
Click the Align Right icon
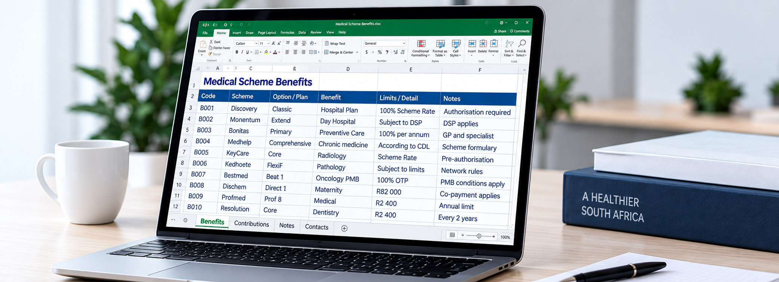click(x=303, y=52)
